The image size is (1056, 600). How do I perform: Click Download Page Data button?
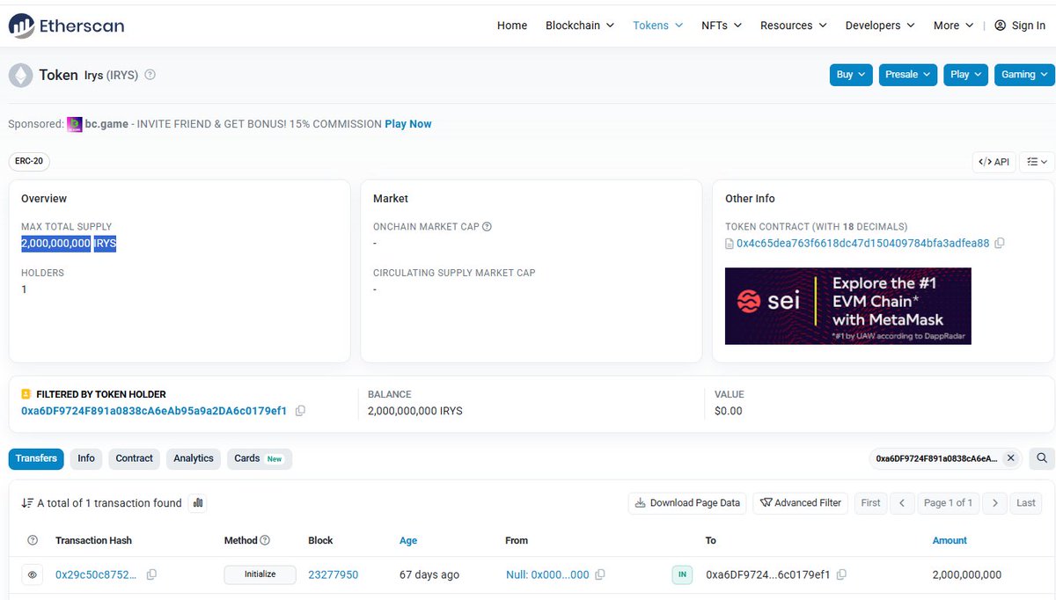tap(687, 503)
